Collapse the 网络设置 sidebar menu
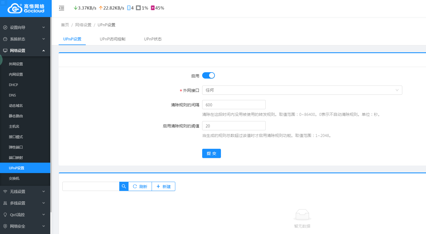Image resolution: width=426 pixels, height=234 pixels. pos(25,51)
